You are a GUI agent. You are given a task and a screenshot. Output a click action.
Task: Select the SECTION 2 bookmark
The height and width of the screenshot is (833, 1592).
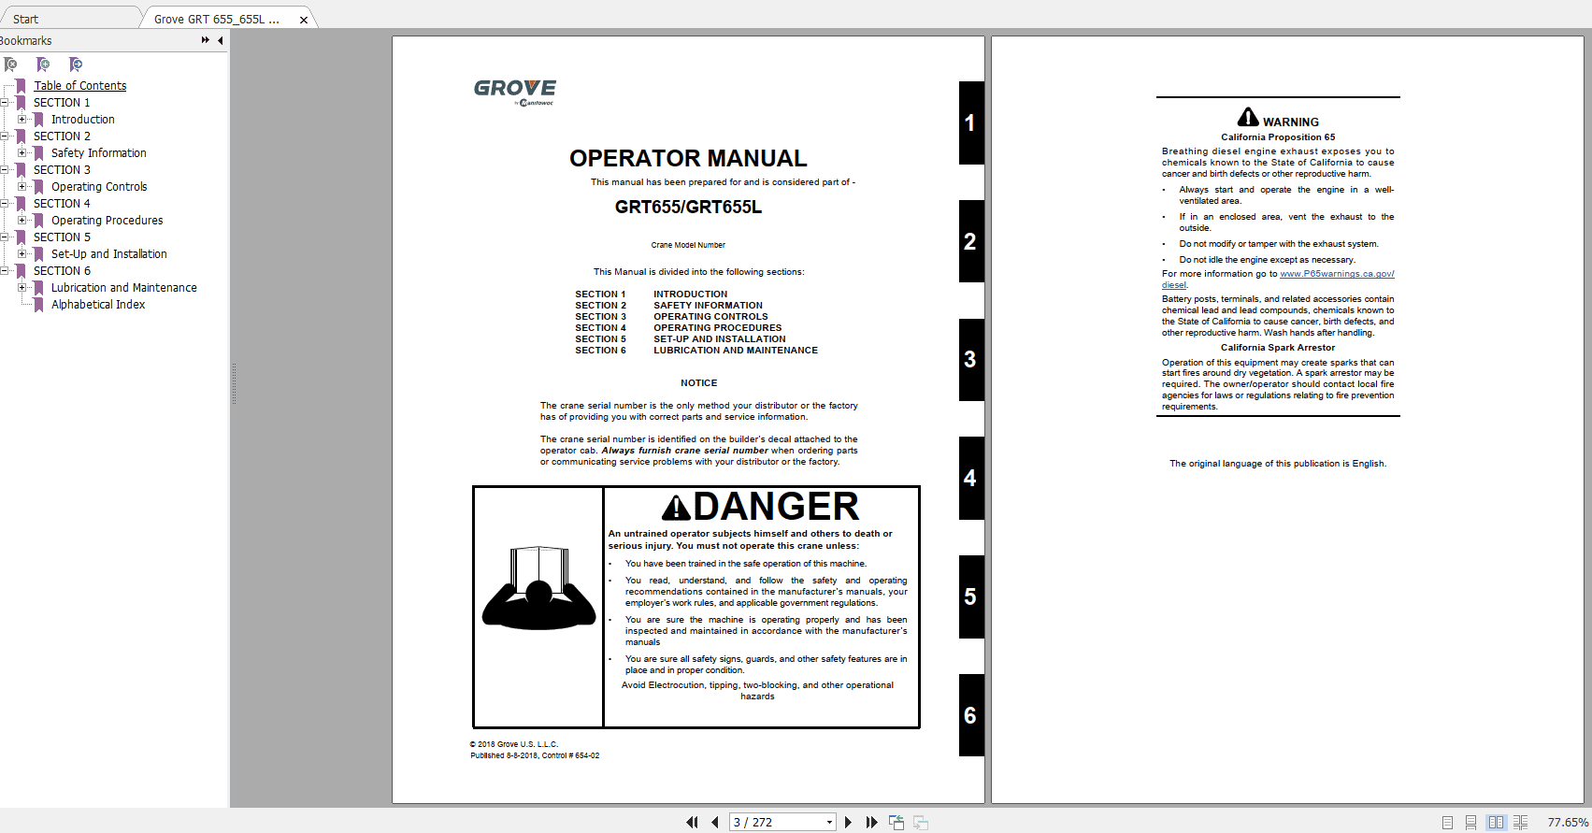point(62,136)
